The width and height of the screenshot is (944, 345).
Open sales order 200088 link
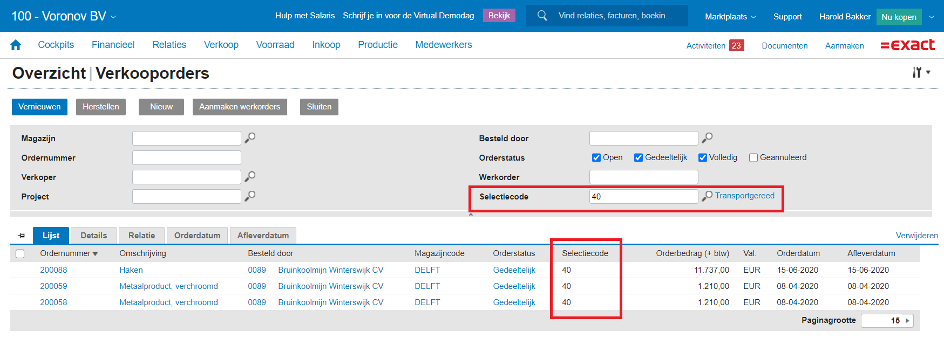(x=53, y=270)
